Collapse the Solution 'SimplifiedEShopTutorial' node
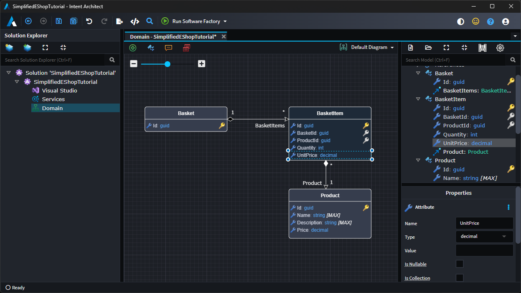 click(x=9, y=73)
